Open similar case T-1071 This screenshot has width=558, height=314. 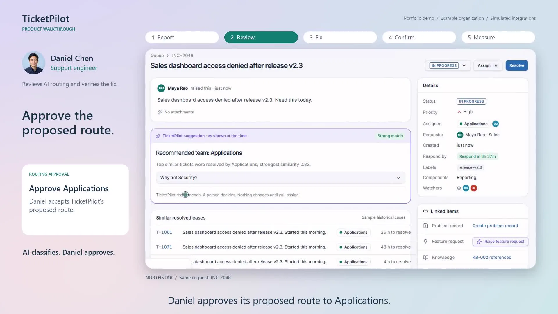[164, 247]
